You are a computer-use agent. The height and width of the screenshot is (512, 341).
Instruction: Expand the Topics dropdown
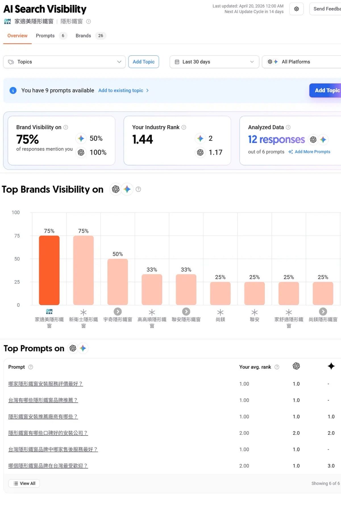pyautogui.click(x=64, y=62)
